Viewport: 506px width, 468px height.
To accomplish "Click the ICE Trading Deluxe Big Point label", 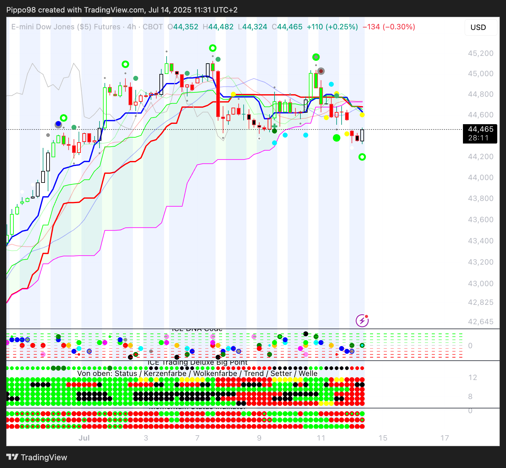I will pyautogui.click(x=197, y=363).
